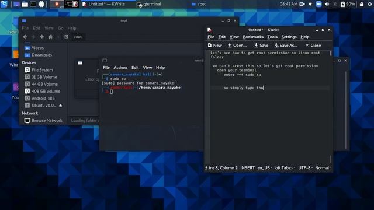Image resolution: width=374 pixels, height=210 pixels.
Task: Click the show desktop icon in panel
Action: [16, 4]
